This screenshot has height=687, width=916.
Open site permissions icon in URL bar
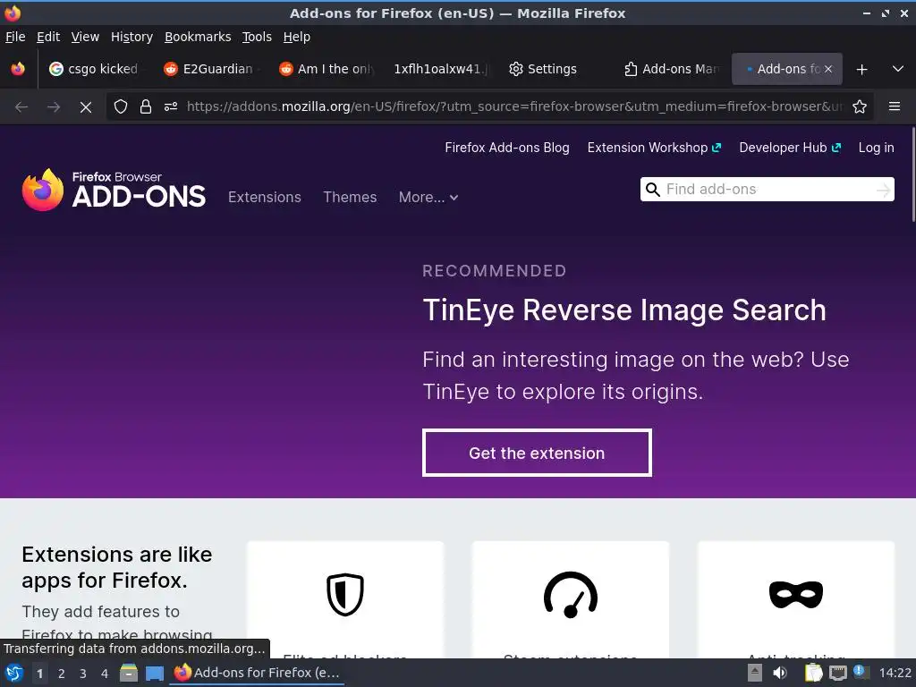click(x=171, y=106)
